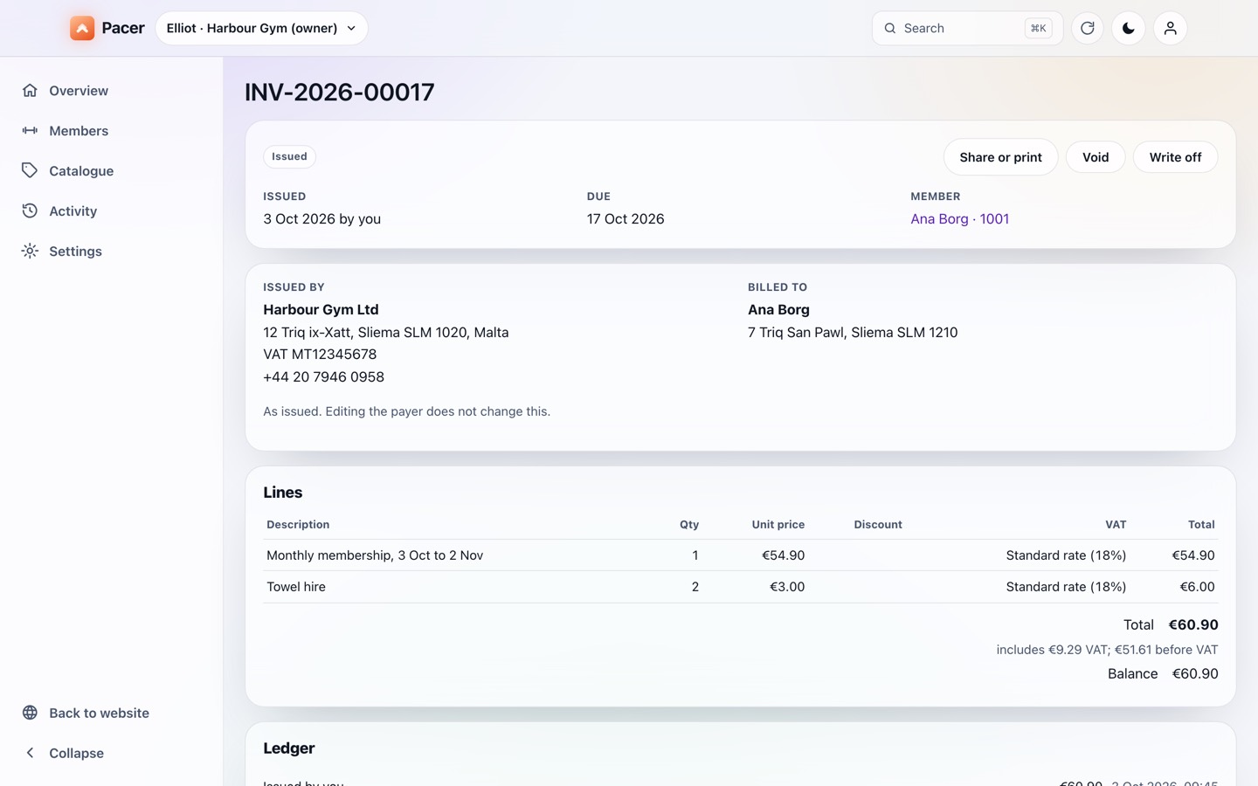1258x786 pixels.
Task: Click the Issued status badge
Action: (x=289, y=156)
